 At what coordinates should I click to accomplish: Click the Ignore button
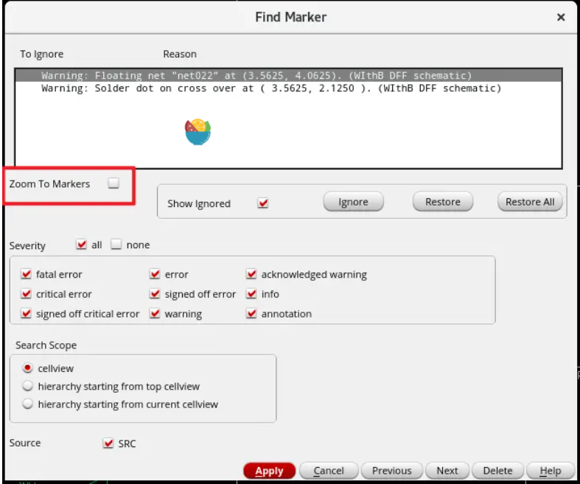(353, 202)
